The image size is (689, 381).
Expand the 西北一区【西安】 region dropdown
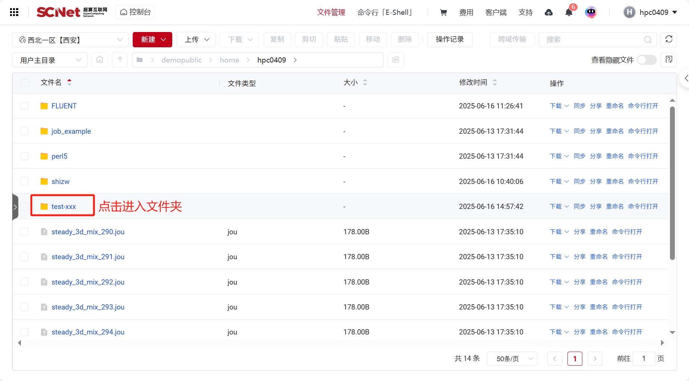[70, 40]
